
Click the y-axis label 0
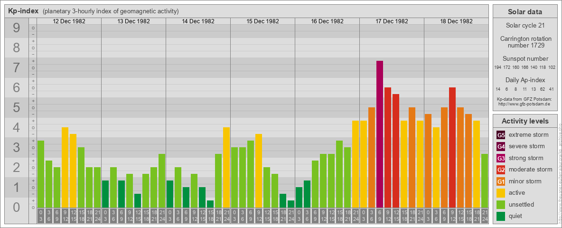click(17, 207)
